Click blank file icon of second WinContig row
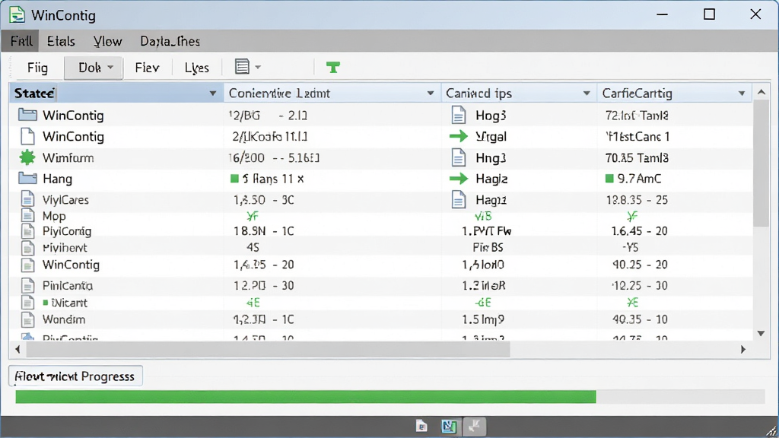 click(x=27, y=136)
